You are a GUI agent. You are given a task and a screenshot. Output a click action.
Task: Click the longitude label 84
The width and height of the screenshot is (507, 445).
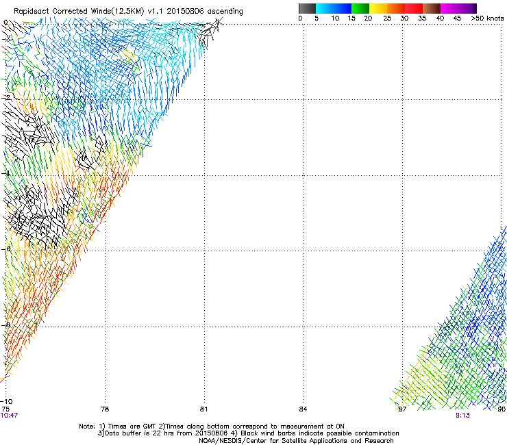303,409
